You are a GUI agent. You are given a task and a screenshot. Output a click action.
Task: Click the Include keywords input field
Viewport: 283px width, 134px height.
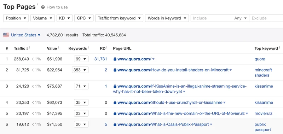pyautogui.click(x=211, y=18)
